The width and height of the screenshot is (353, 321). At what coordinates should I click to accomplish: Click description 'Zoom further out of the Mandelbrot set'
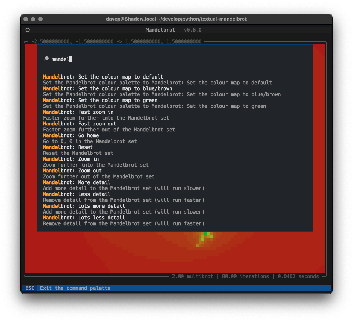pos(99,176)
